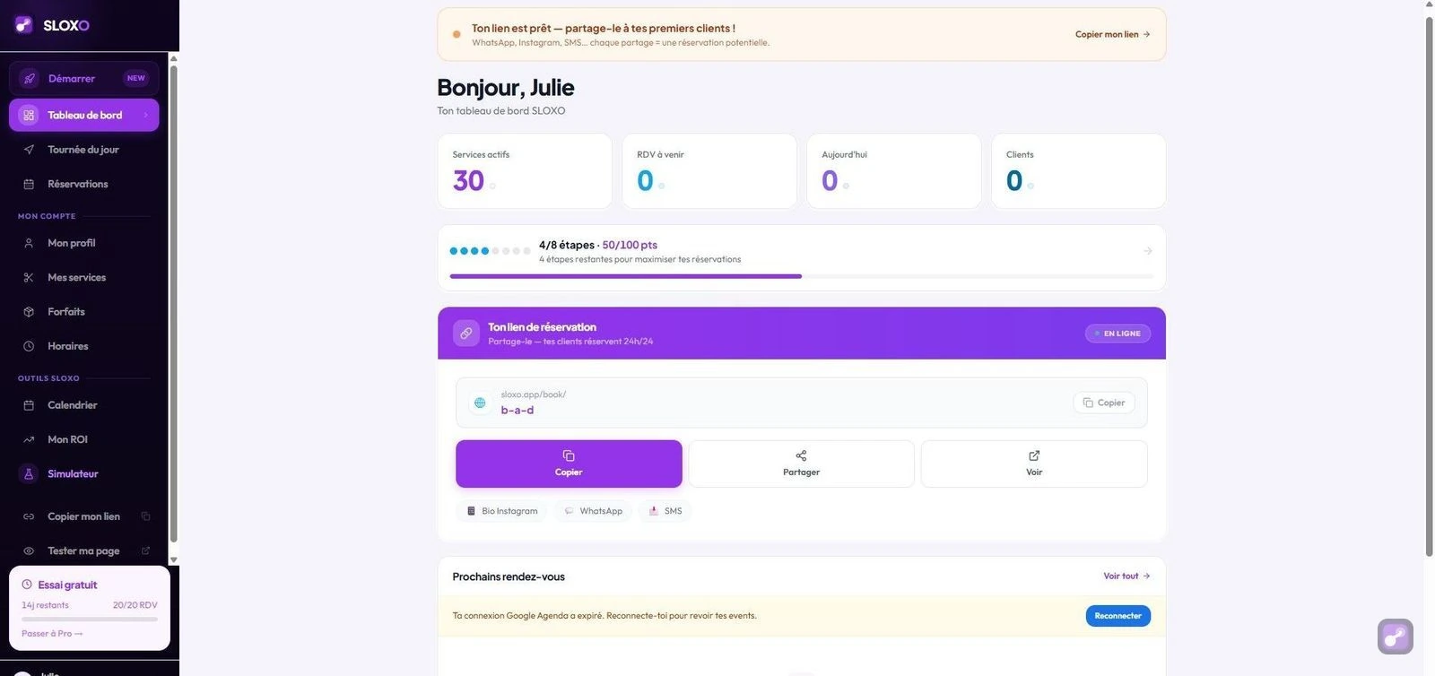Click the Partager button
The width and height of the screenshot is (1435, 676).
801,464
